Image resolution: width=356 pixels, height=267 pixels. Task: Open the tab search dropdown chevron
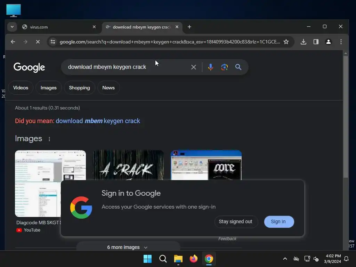click(x=12, y=27)
